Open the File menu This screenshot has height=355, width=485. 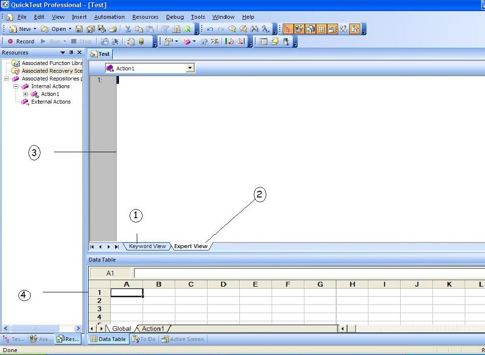(x=22, y=17)
